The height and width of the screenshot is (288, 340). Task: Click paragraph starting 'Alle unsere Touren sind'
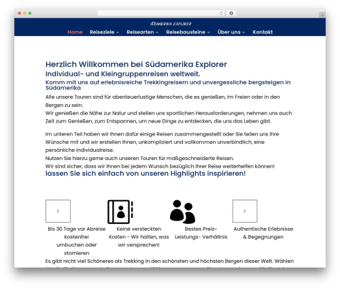tap(163, 101)
